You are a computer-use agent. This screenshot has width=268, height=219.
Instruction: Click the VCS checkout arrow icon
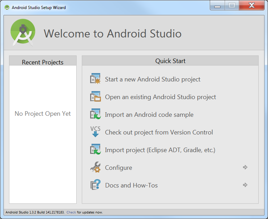(x=95, y=132)
